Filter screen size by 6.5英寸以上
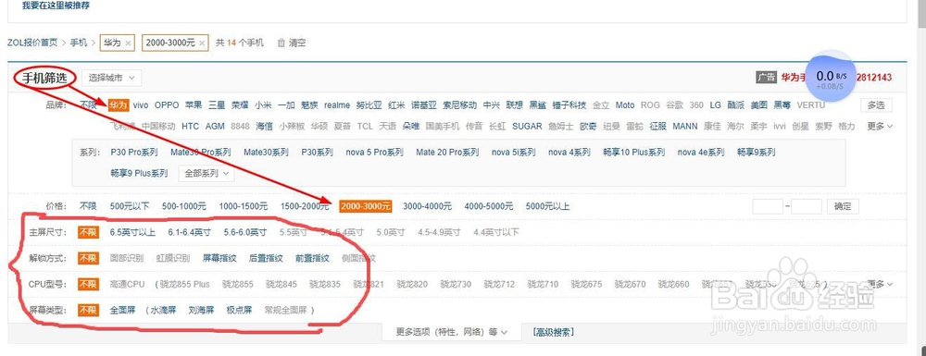The image size is (926, 356). [x=132, y=232]
